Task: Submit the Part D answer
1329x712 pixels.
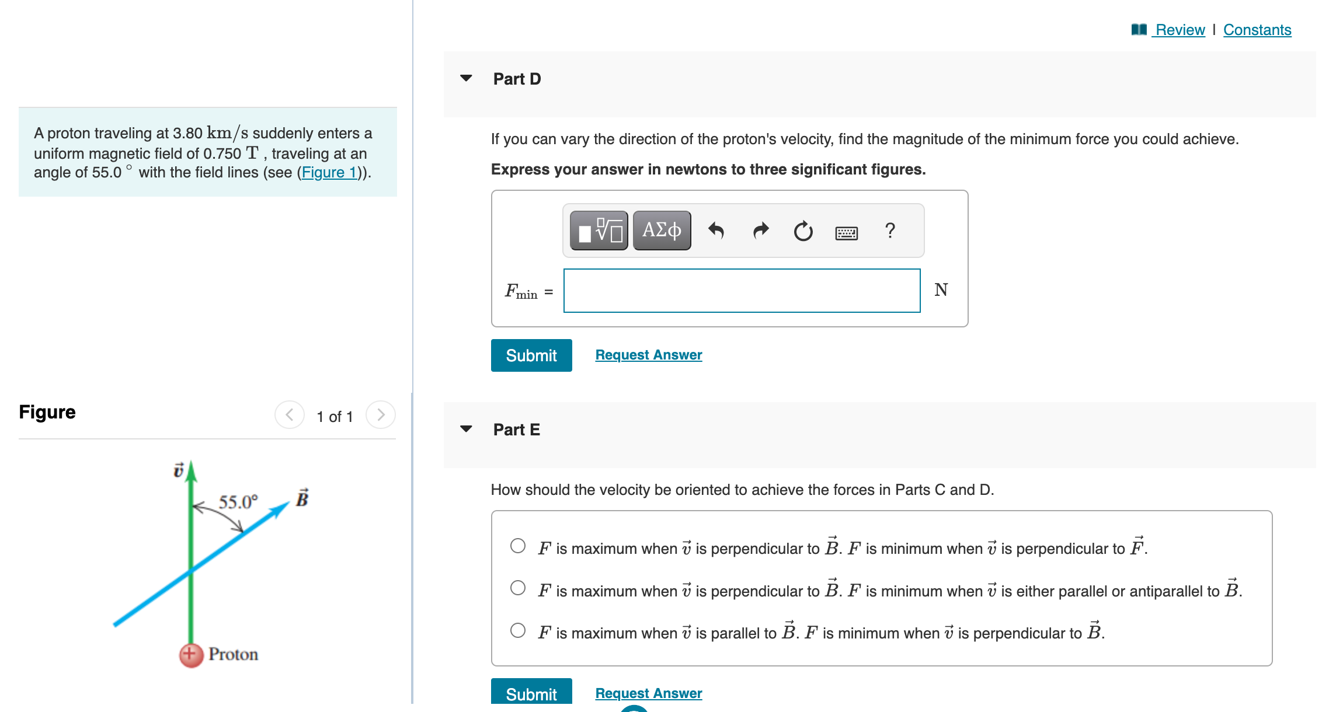Action: click(x=531, y=355)
